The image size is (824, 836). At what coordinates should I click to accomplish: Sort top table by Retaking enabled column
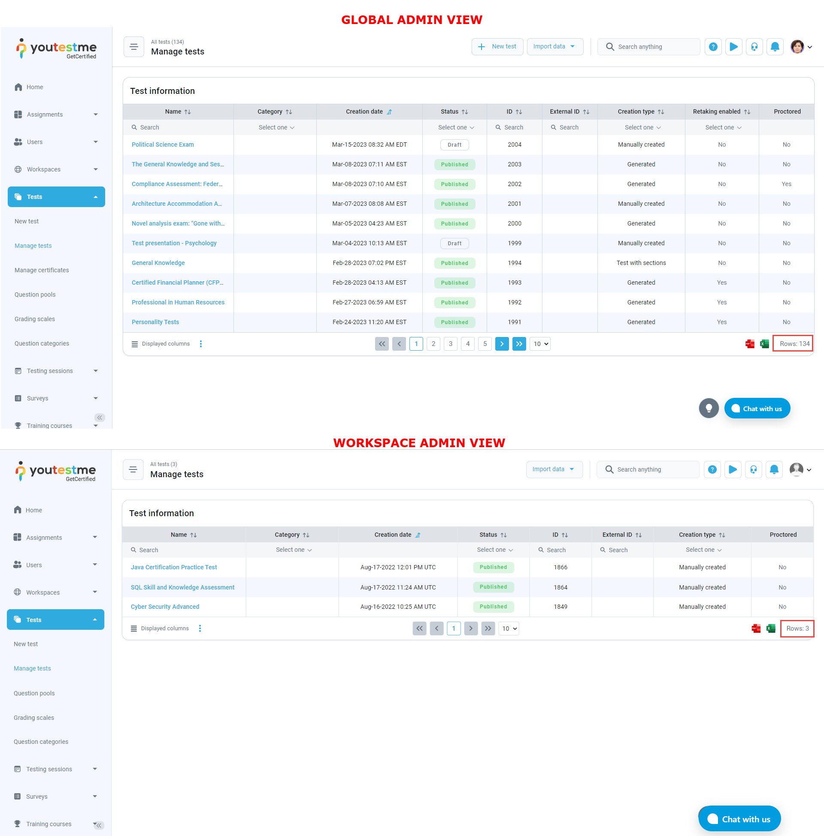747,111
